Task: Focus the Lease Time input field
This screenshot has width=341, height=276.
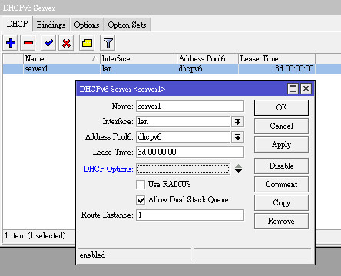Action: click(190, 153)
